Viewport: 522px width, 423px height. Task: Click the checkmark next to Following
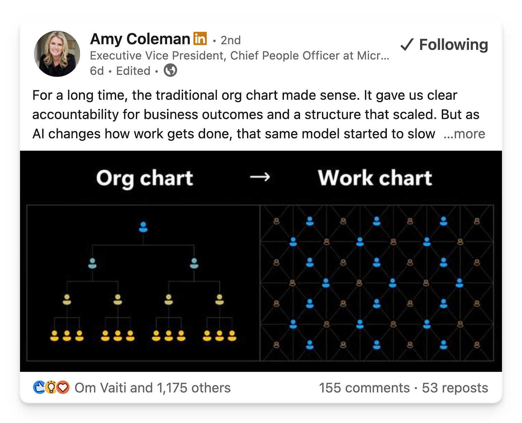407,45
